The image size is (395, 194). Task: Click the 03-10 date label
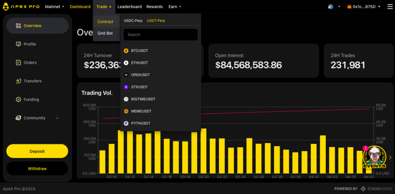point(112,177)
